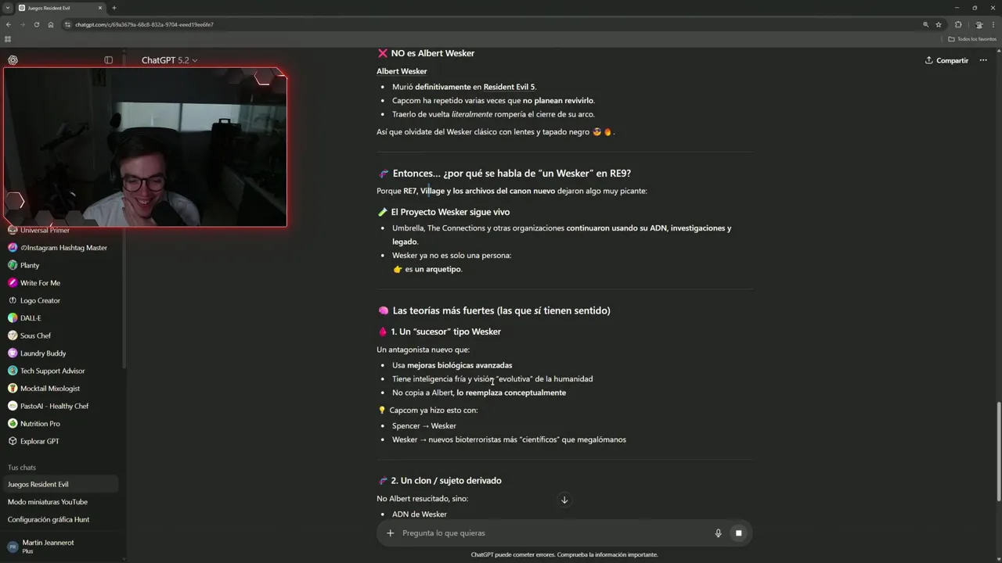The height and width of the screenshot is (563, 1002).
Task: Open the Tech Support Advisor GPT
Action: click(x=63, y=371)
